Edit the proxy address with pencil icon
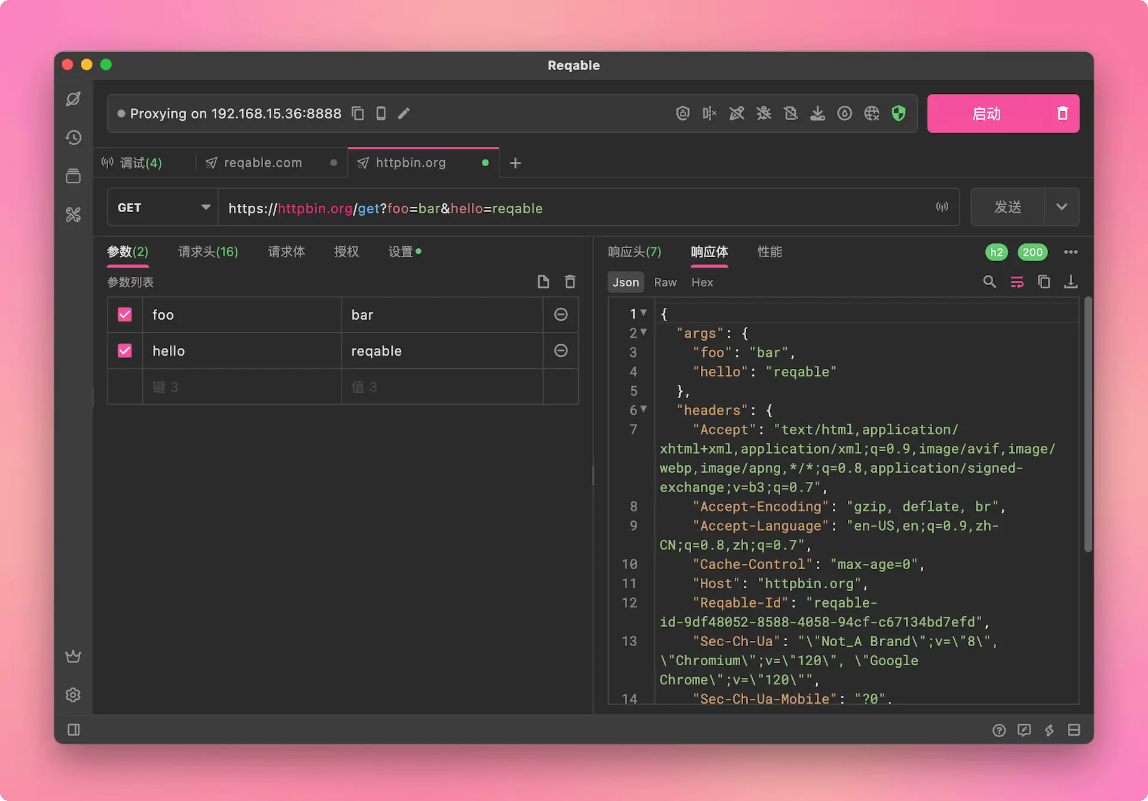 click(x=404, y=113)
